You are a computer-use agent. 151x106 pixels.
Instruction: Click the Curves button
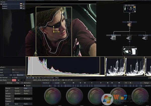click(17, 91)
